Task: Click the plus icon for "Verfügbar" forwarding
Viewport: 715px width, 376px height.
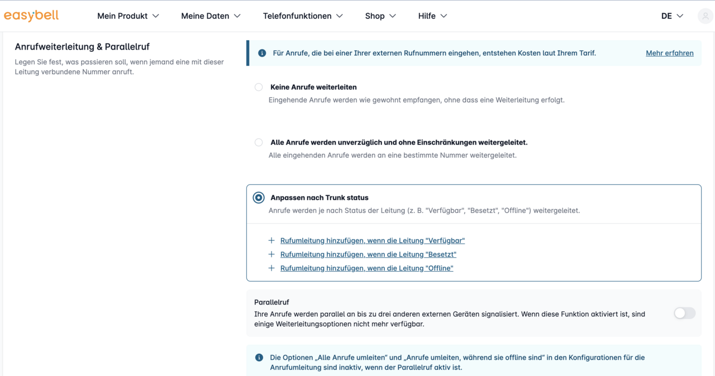Action: 271,240
